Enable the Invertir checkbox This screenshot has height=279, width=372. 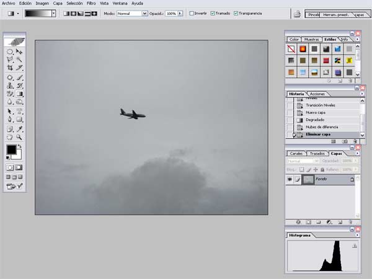[x=192, y=14]
